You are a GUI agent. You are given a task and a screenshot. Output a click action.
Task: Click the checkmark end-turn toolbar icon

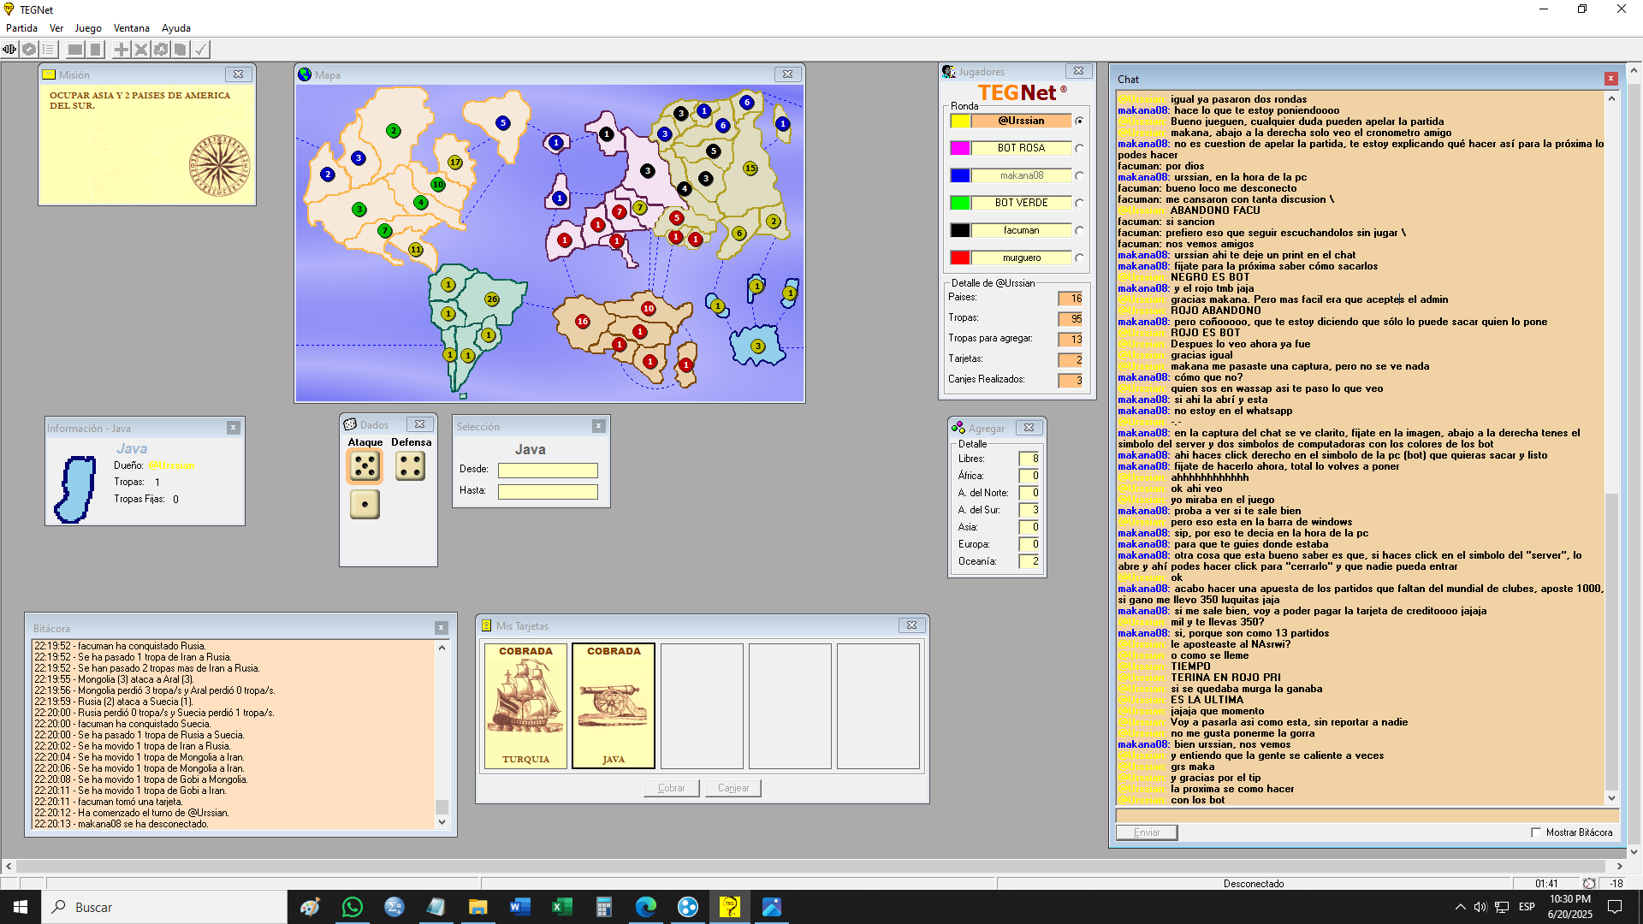[x=200, y=50]
